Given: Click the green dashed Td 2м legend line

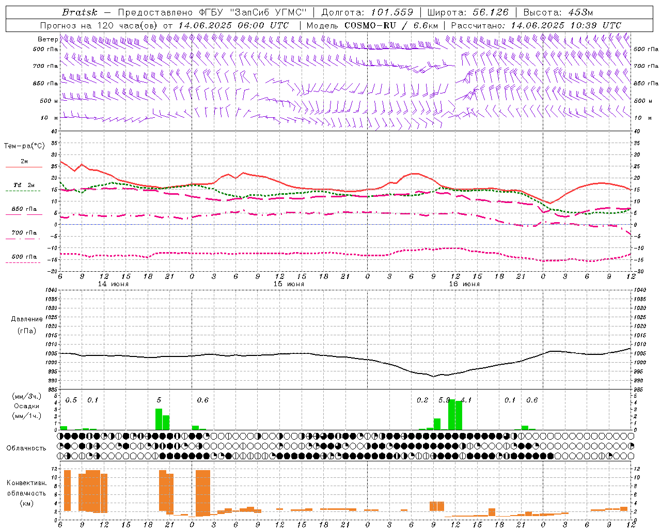Looking at the screenshot, I should (23, 191).
